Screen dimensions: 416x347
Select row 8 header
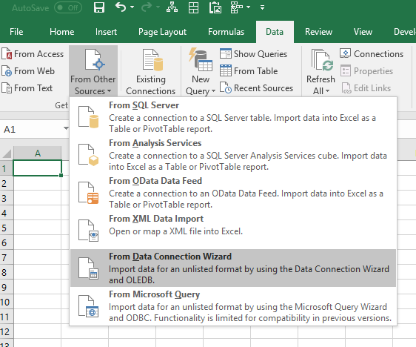click(x=6, y=272)
